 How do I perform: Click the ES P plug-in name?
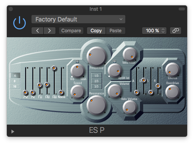(x=97, y=130)
